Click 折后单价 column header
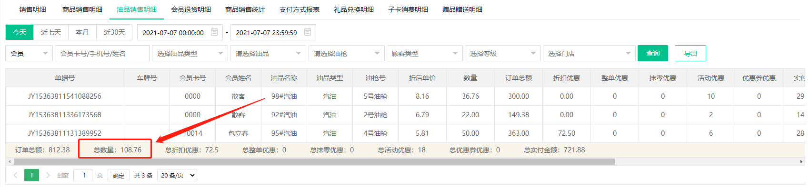810x187 pixels. click(x=422, y=78)
